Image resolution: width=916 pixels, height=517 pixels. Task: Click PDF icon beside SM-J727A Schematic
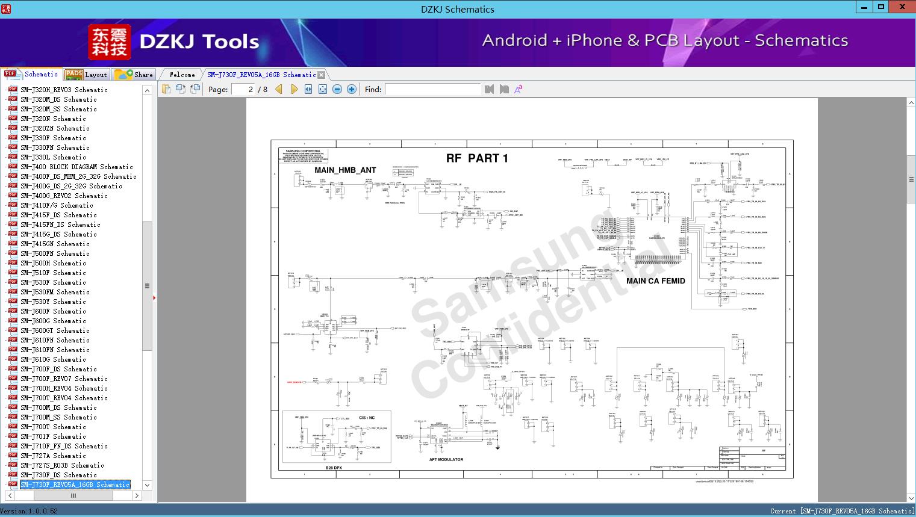point(13,456)
